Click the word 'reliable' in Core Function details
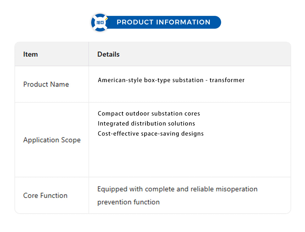This screenshot has width=305, height=232. pos(202,189)
